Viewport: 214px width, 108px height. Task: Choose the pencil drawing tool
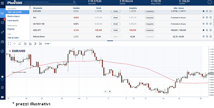(x=20, y=43)
